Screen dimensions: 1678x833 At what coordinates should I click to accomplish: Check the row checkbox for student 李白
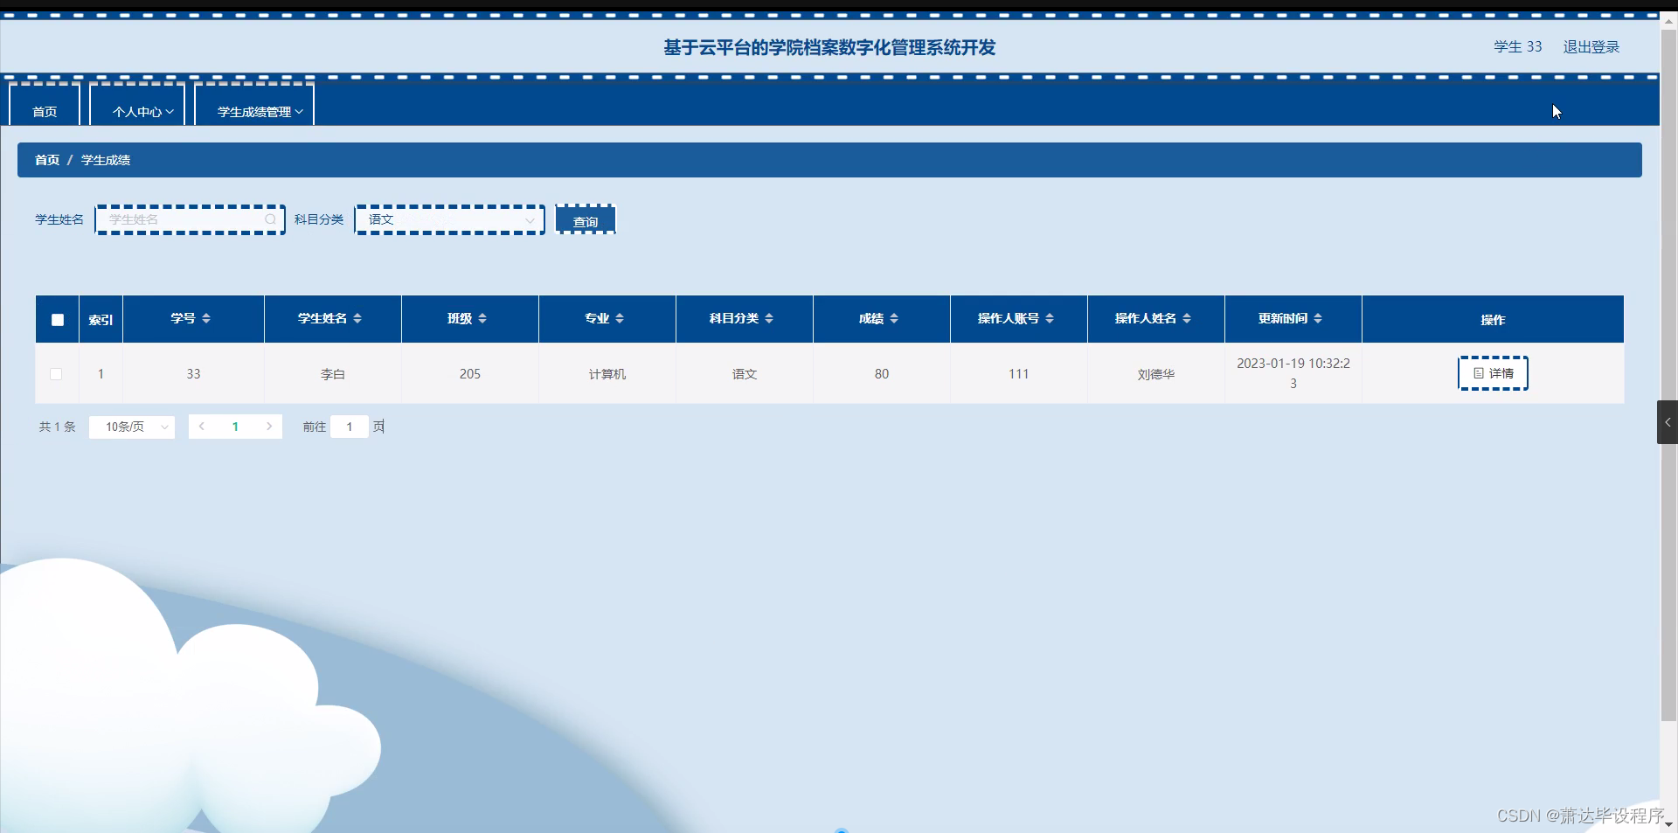(x=56, y=373)
